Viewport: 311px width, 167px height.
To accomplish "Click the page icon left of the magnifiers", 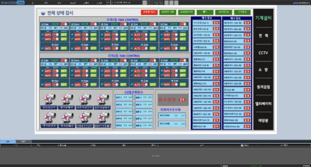I will [x=150, y=3].
